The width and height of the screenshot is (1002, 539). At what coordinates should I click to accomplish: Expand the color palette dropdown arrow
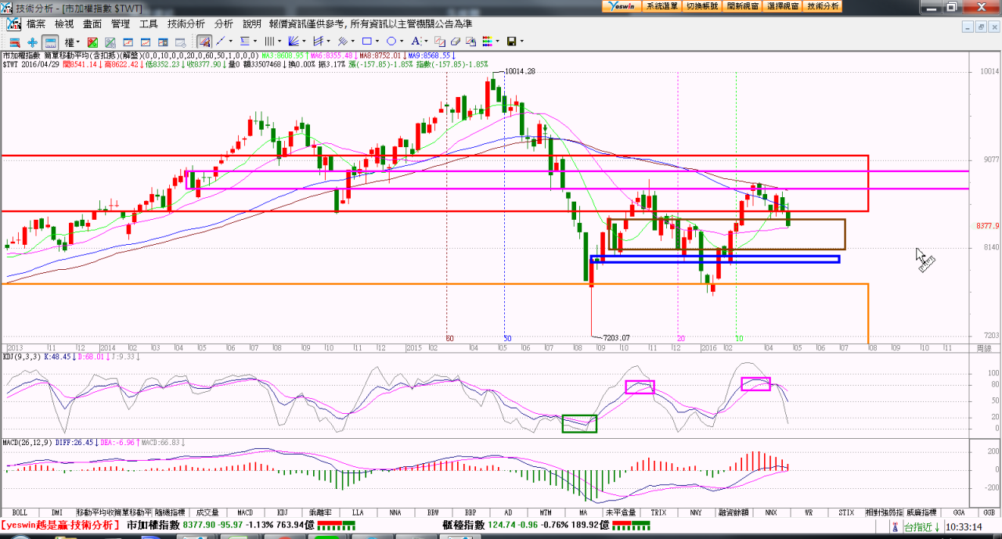click(498, 41)
